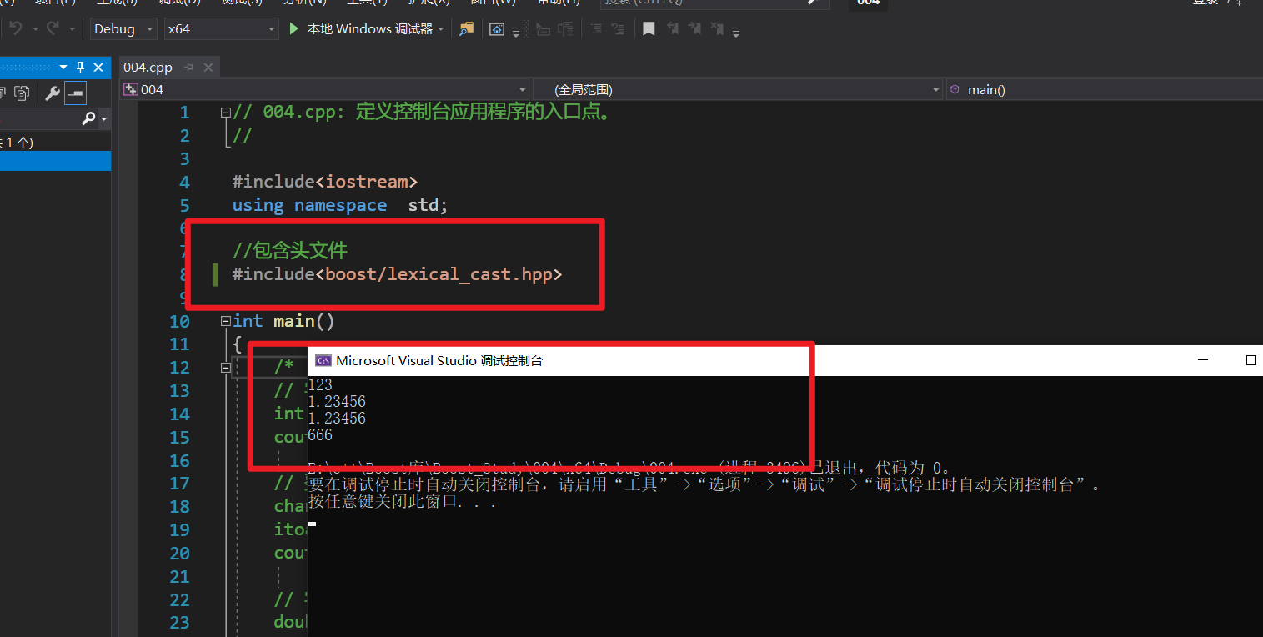Click the 123 output line in console

pos(320,384)
